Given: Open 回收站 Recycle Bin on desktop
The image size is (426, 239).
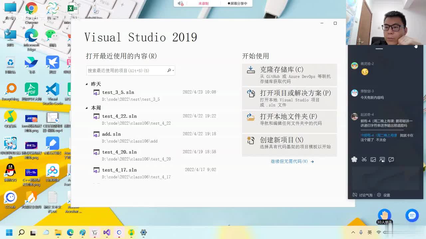Looking at the screenshot, I should 10,65.
